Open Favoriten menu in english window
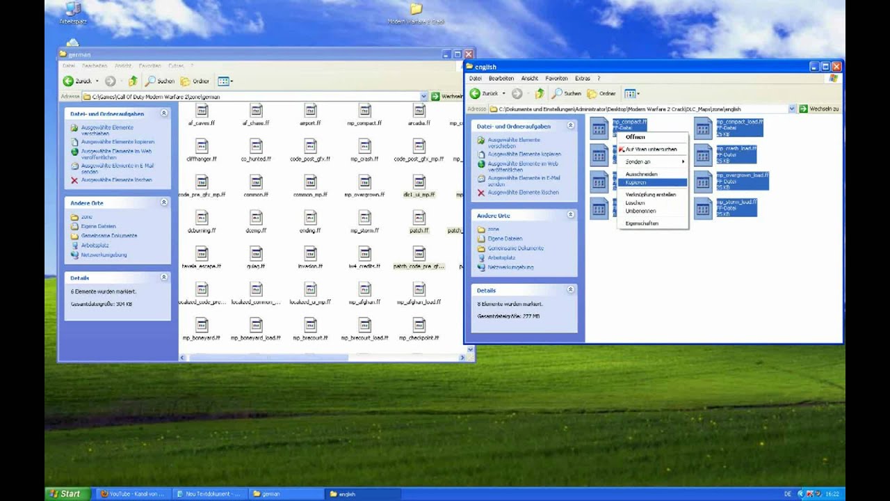 coord(556,79)
